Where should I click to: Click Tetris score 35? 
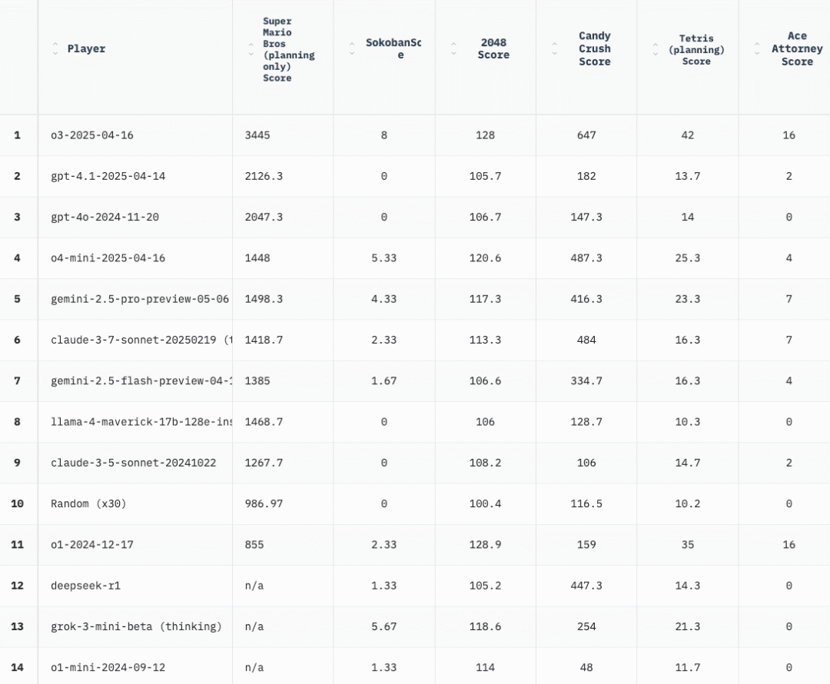(688, 545)
